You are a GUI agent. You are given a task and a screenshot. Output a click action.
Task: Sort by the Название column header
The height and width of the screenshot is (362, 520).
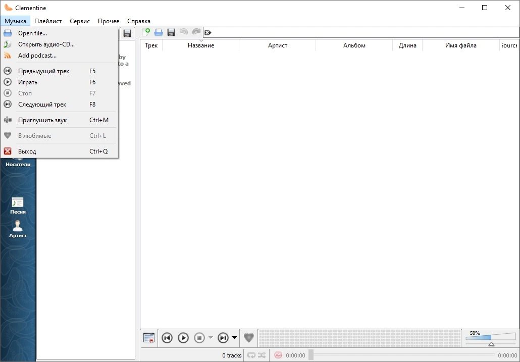[x=201, y=45]
